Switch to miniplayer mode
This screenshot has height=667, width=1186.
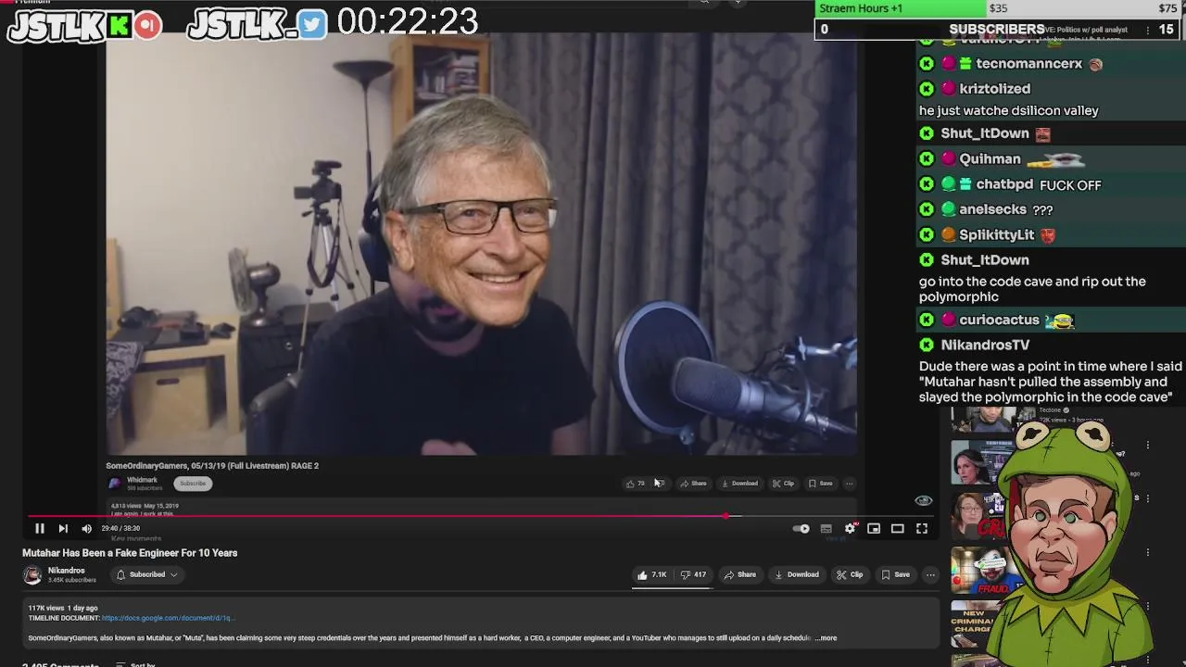click(874, 528)
